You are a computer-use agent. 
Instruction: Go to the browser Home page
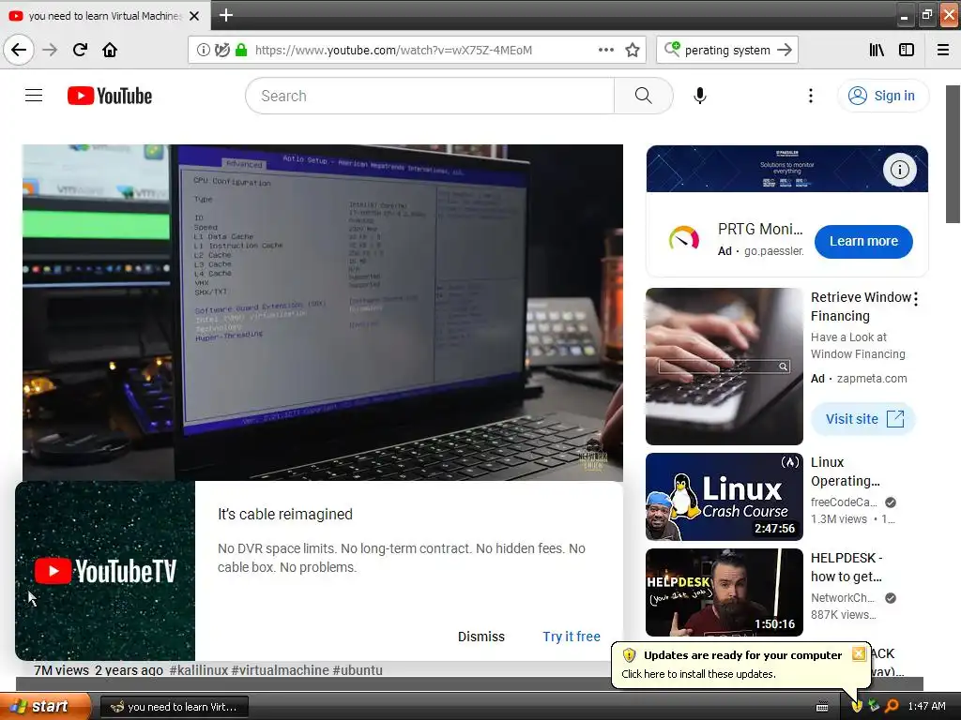(110, 50)
